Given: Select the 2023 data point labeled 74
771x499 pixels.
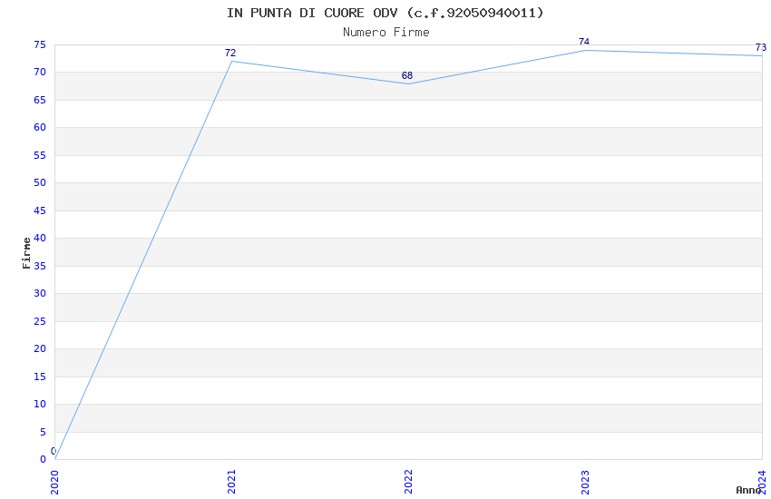Looking at the screenshot, I should [x=585, y=50].
